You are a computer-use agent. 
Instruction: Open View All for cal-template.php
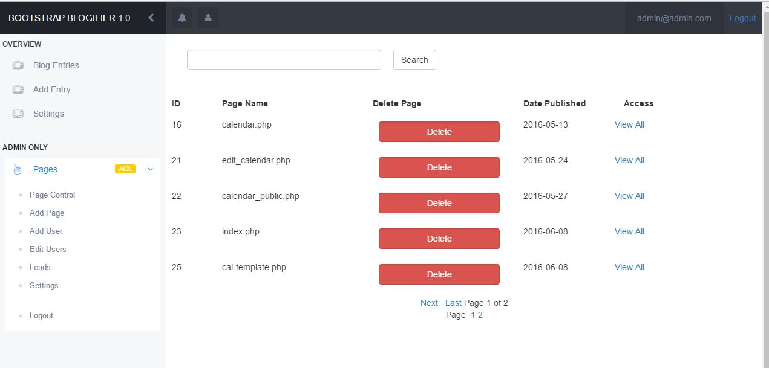pos(629,267)
